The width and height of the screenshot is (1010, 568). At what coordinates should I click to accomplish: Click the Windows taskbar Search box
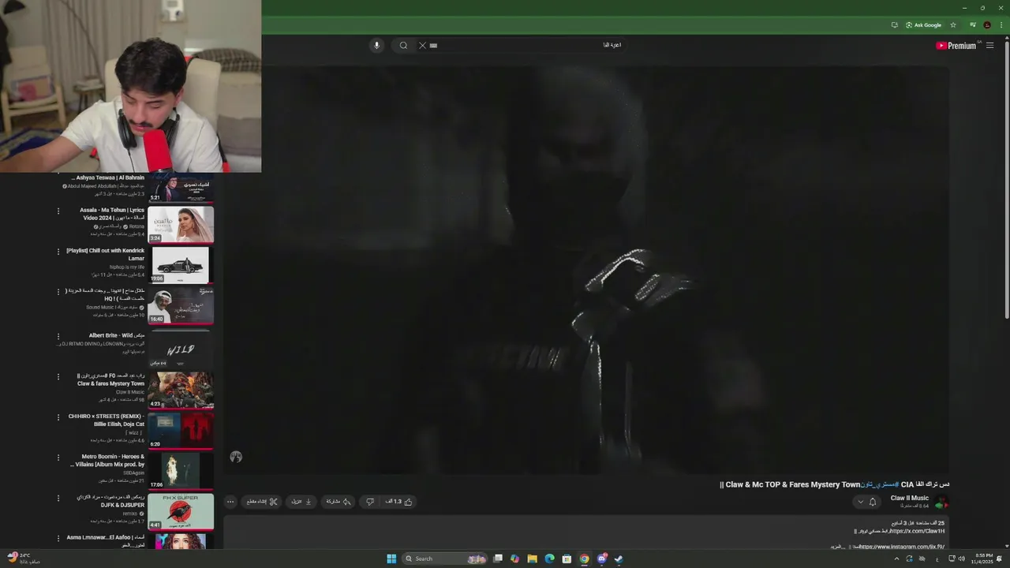pyautogui.click(x=446, y=559)
